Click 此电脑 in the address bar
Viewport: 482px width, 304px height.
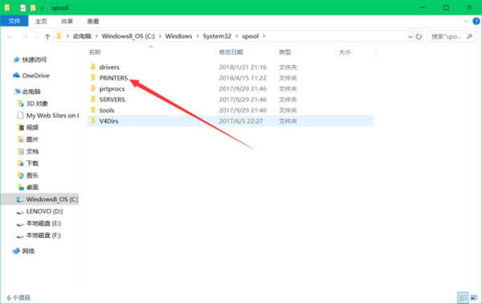click(x=82, y=36)
